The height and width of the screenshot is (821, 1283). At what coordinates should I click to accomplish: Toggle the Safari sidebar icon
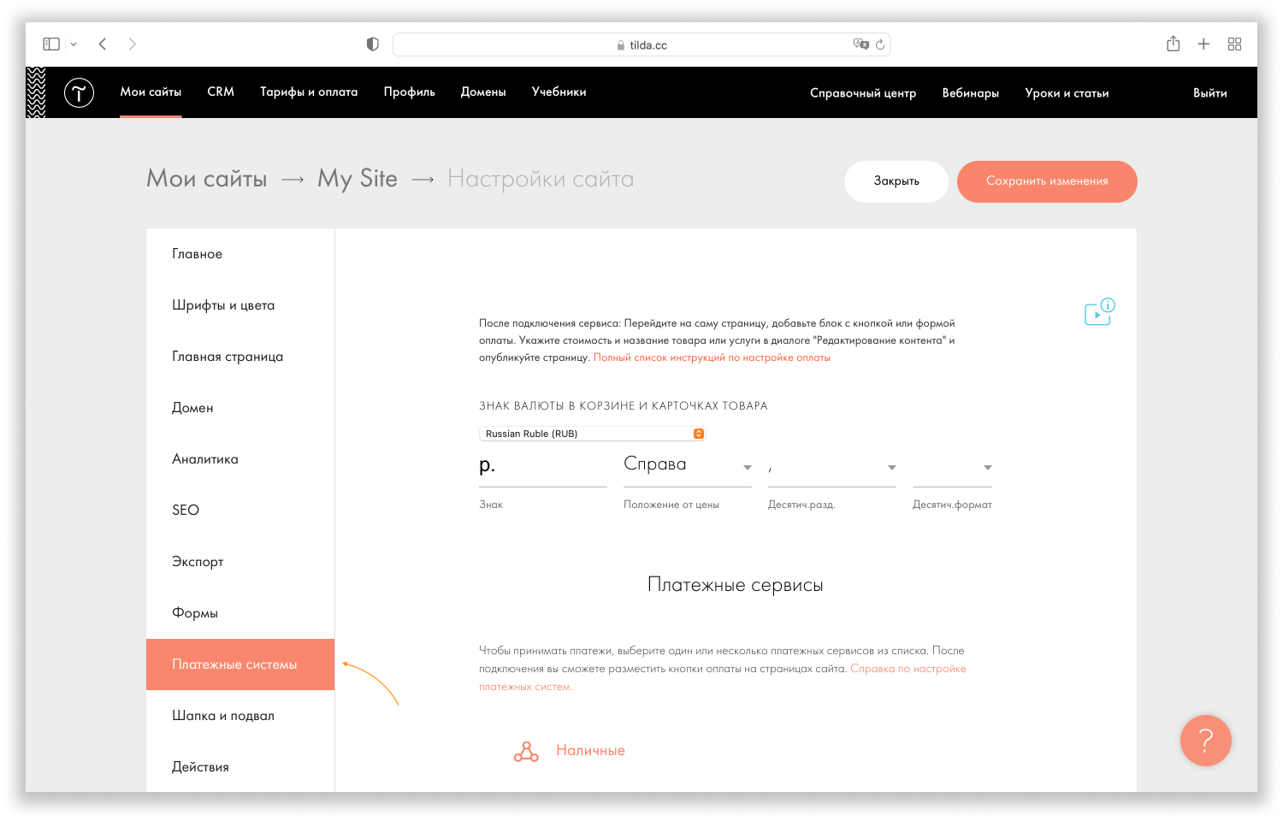coord(51,44)
